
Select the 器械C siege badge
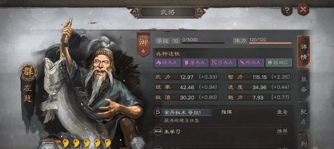coord(279,63)
